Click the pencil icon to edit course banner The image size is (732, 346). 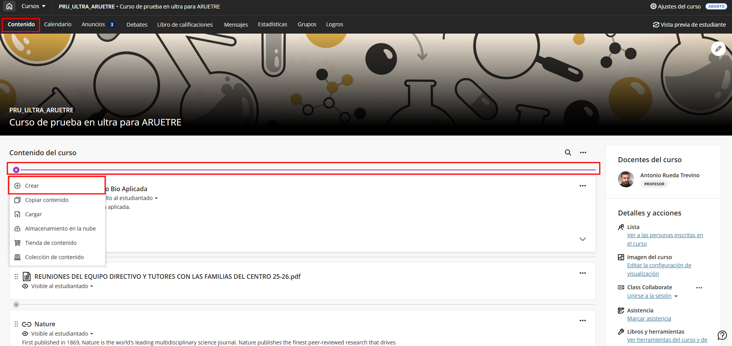[718, 49]
